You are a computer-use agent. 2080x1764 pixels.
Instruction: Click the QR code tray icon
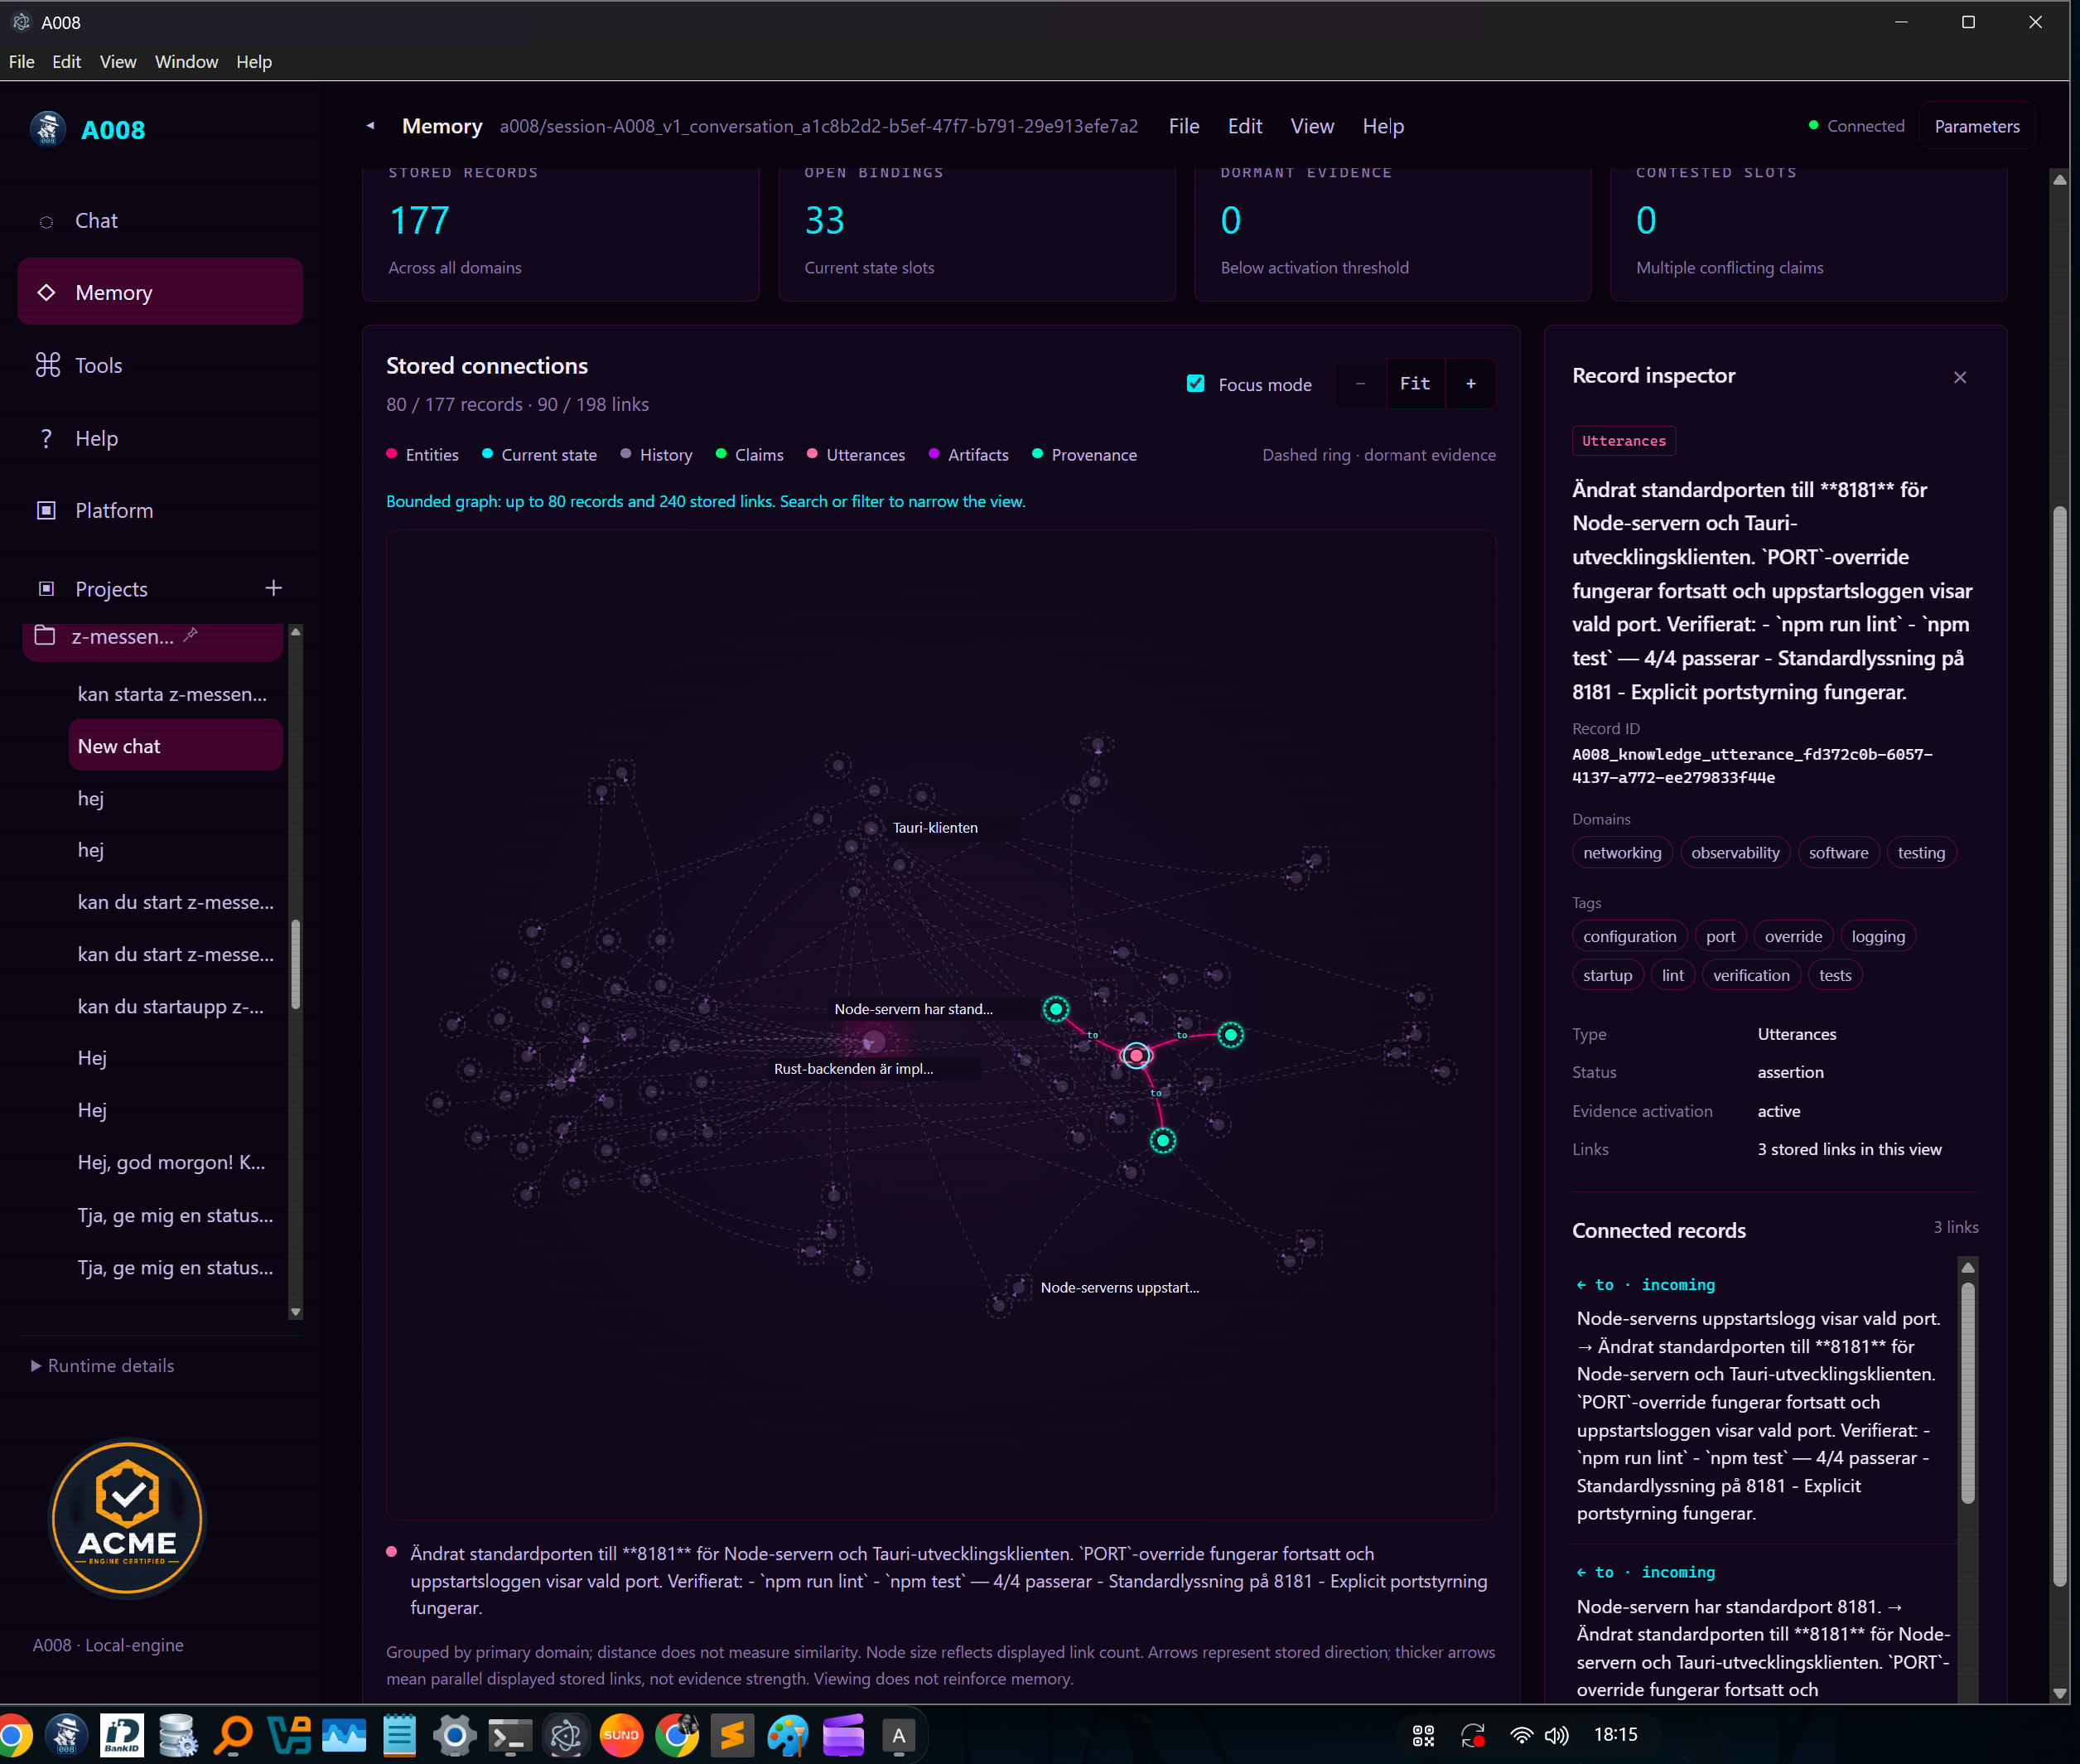coord(1422,1735)
